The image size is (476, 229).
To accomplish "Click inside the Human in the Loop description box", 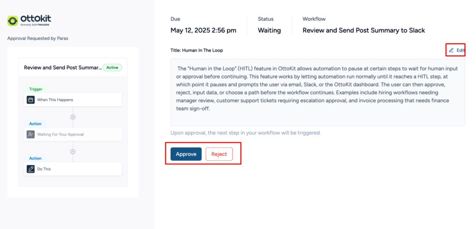I will [x=317, y=92].
